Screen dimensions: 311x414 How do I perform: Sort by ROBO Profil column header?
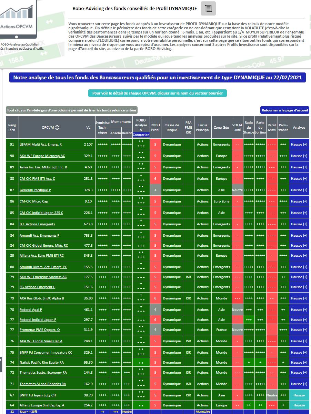155,127
